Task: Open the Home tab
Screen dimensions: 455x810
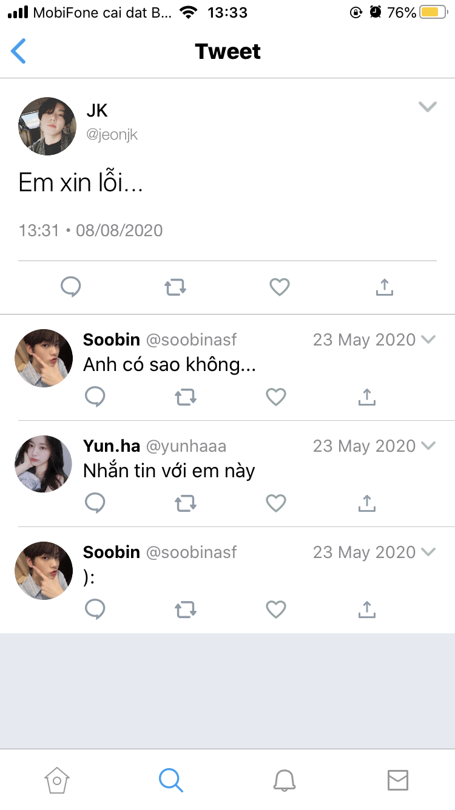Action: point(57,780)
